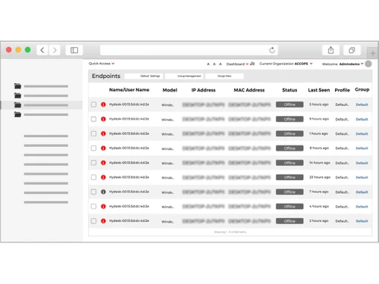
Task: Tick checkbox for endpoint seen 14 hours ago
Action: point(94,163)
